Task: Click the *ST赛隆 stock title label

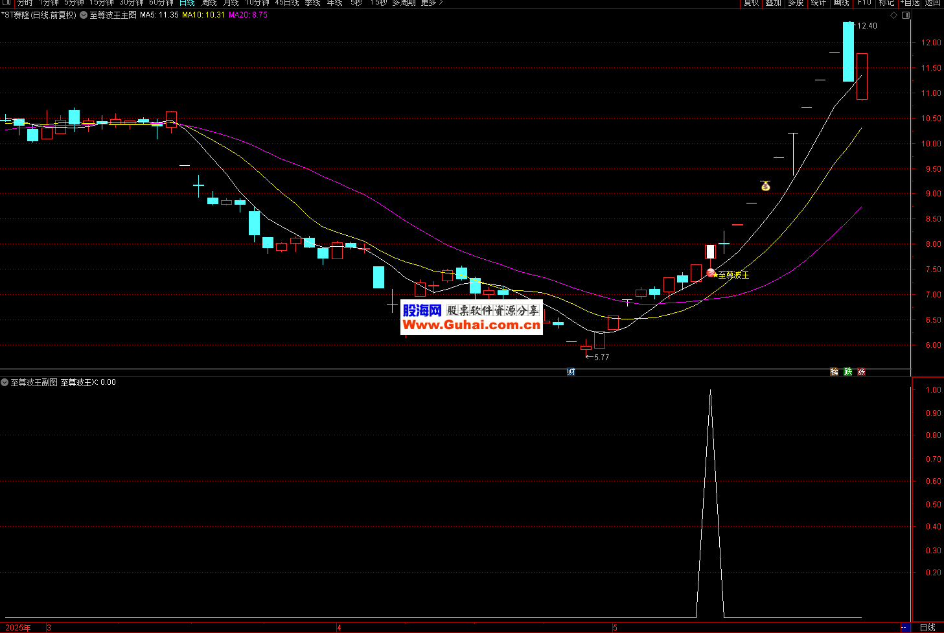Action: 39,15
